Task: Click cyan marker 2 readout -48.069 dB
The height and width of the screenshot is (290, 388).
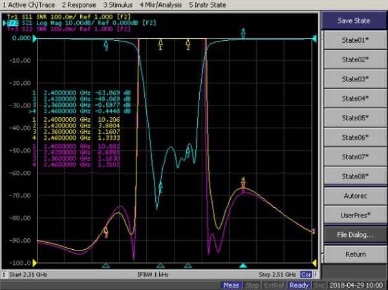Action: tap(113, 99)
